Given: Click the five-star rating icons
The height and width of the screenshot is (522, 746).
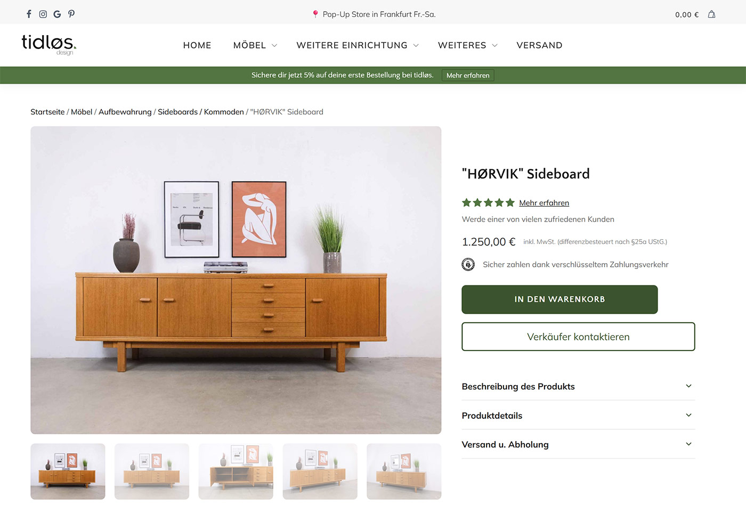Looking at the screenshot, I should 488,202.
